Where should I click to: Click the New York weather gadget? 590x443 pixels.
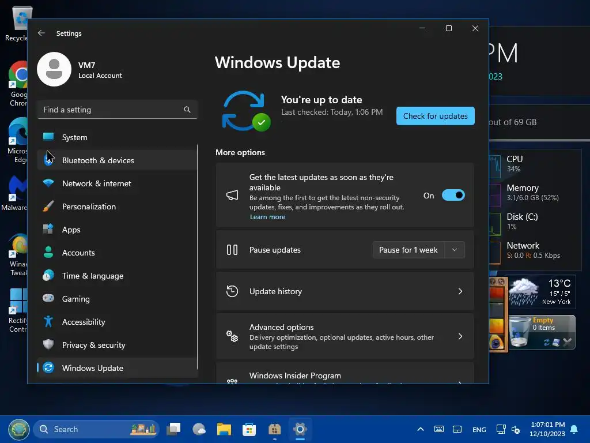tap(542, 291)
